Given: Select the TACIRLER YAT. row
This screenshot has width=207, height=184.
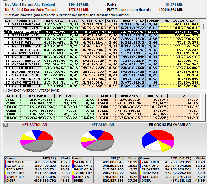Looking at the screenshot, I should click(x=102, y=35).
